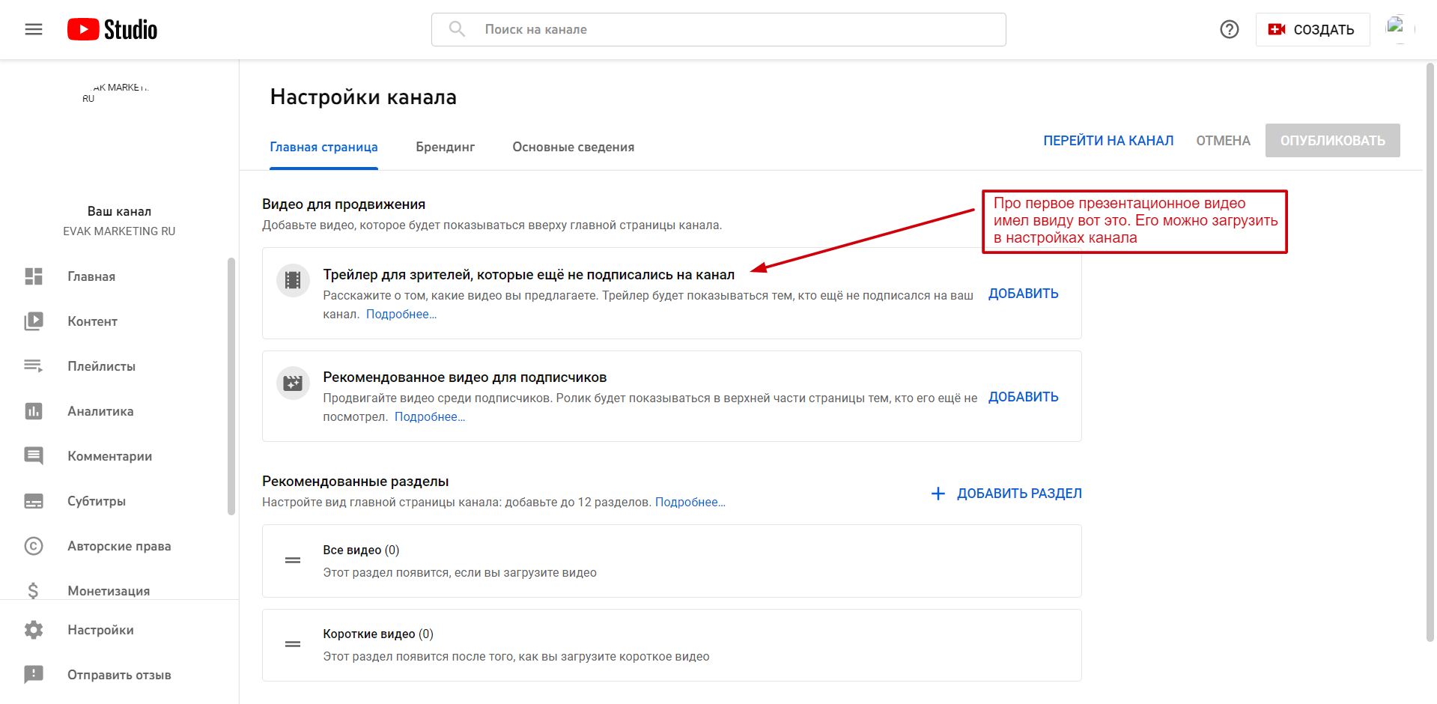
Task: Click the YouTube Studio logo
Action: coord(112,29)
